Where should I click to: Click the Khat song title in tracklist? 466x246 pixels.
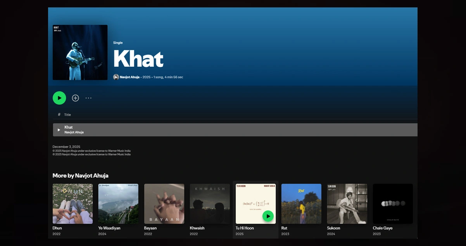(x=69, y=127)
